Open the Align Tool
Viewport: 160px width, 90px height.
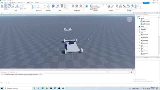[48, 7]
